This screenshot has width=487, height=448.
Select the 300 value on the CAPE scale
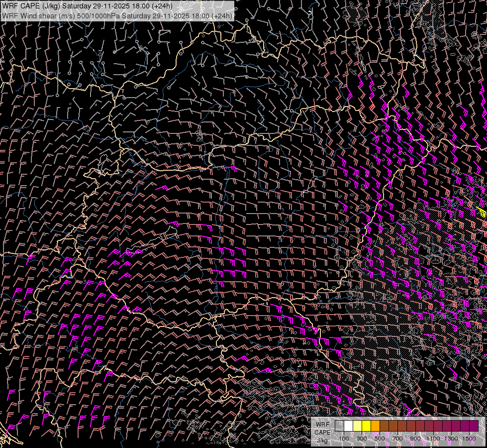[x=362, y=438]
